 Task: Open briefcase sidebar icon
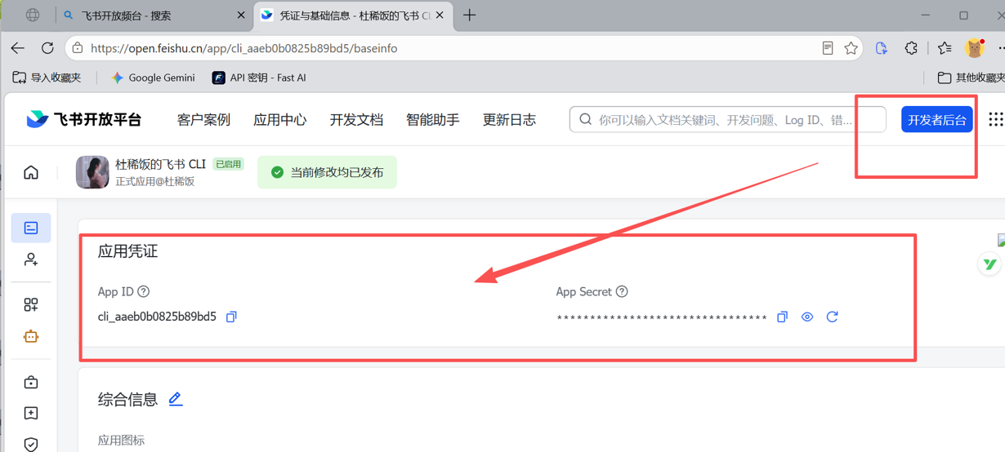(x=31, y=382)
